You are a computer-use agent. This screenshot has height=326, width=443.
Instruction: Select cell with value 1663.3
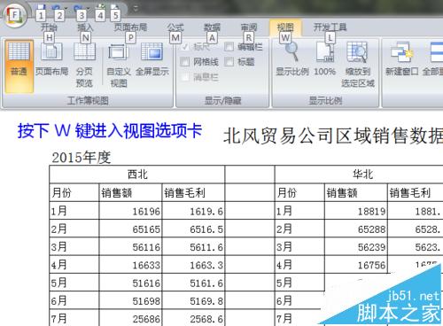[193, 265]
